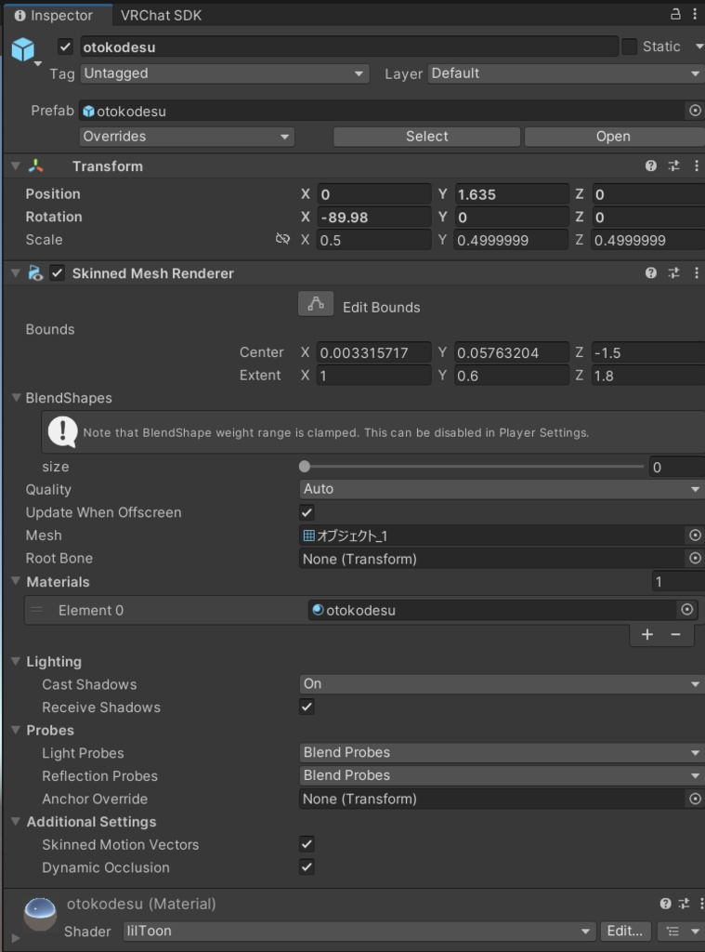Disable Update When Offscreen checkbox
The height and width of the screenshot is (952, 705).
point(307,512)
